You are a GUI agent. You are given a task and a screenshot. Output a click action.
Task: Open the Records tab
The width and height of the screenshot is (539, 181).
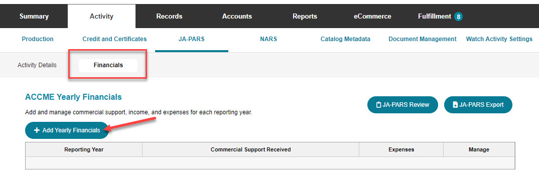(x=169, y=16)
